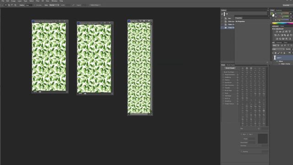
Task: Open layer filter kind dropdown
Action: click(x=276, y=45)
